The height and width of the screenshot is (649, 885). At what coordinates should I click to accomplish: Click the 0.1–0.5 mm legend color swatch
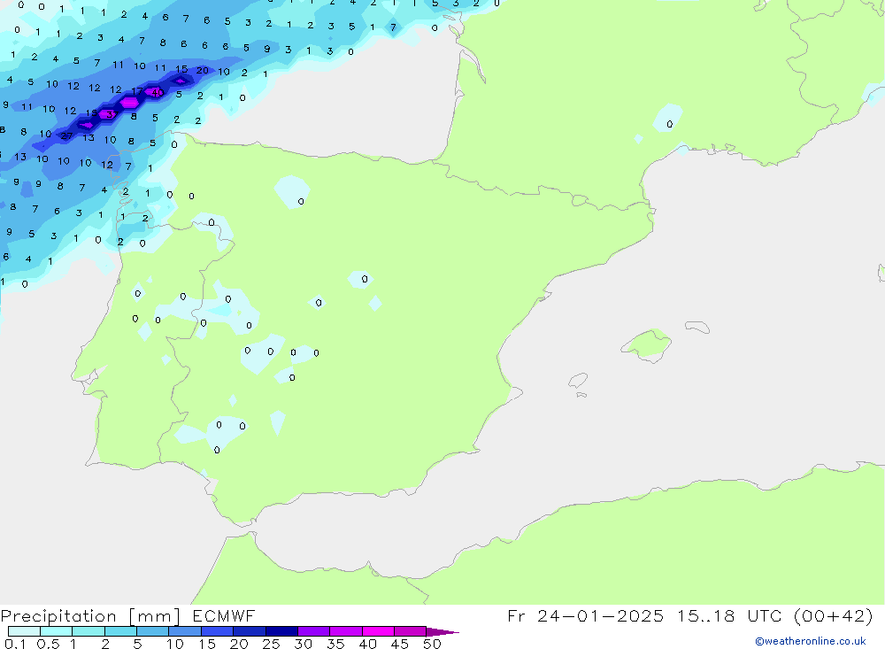(x=24, y=631)
